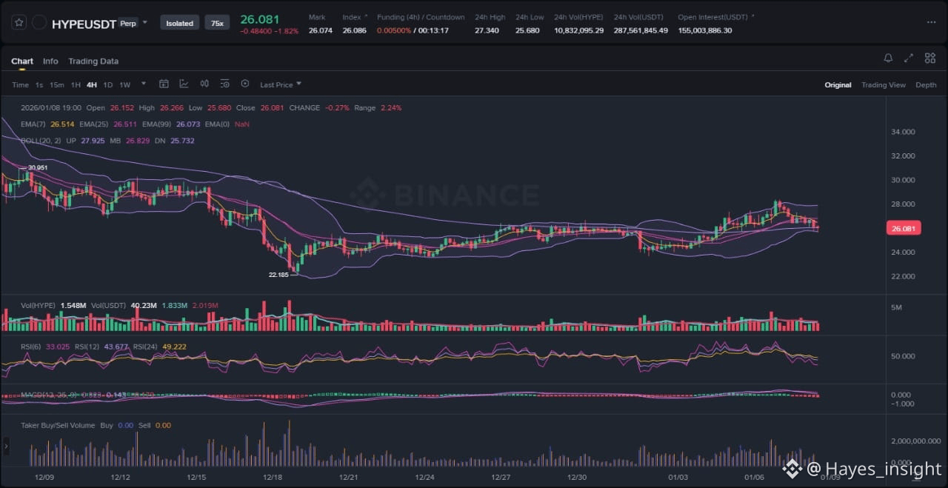This screenshot has height=488, width=948.
Task: Select the 1D interval
Action: (108, 84)
